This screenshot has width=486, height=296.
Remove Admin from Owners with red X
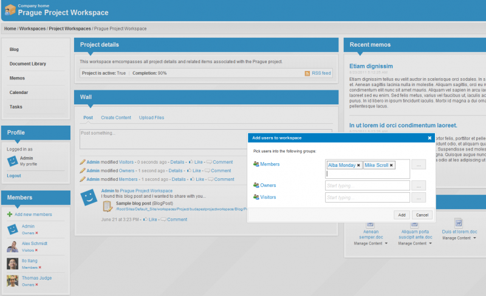coord(36,233)
